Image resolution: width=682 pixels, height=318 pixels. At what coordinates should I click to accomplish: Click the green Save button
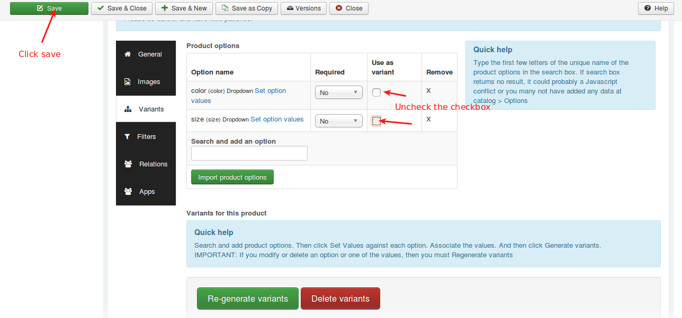coord(49,8)
